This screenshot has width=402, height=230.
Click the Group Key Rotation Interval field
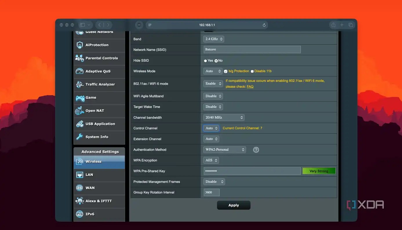[x=212, y=192]
